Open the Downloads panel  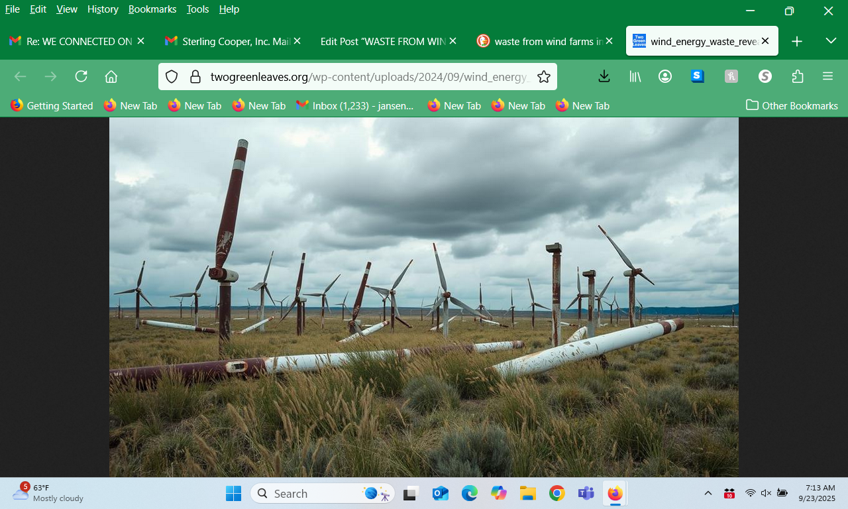(x=604, y=77)
